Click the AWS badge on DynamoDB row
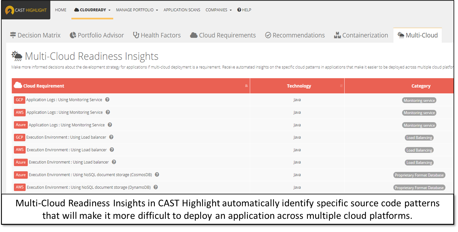This screenshot has height=232, width=458. click(20, 187)
